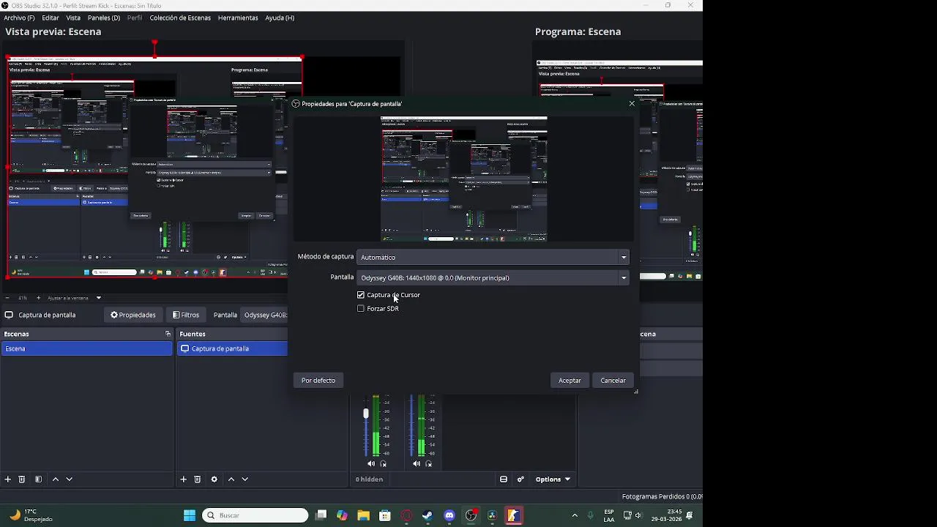Open the Ayuda menu
Screen dimensions: 937x527
[x=280, y=18]
